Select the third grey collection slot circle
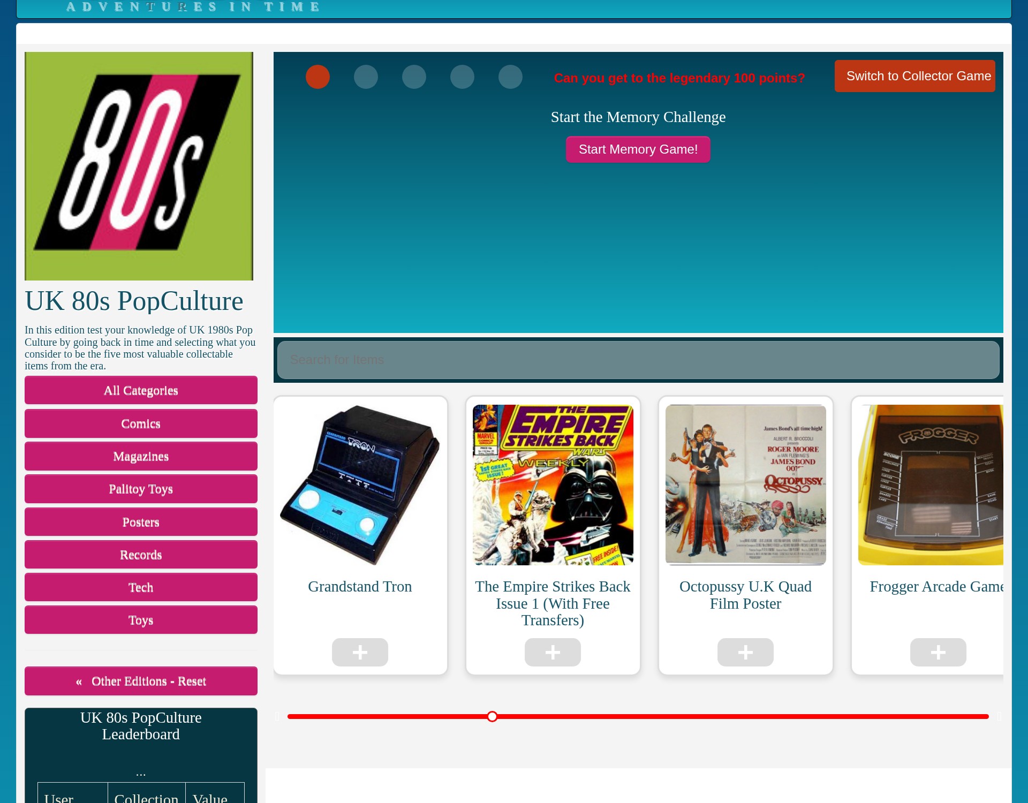This screenshot has height=803, width=1028. tap(414, 77)
